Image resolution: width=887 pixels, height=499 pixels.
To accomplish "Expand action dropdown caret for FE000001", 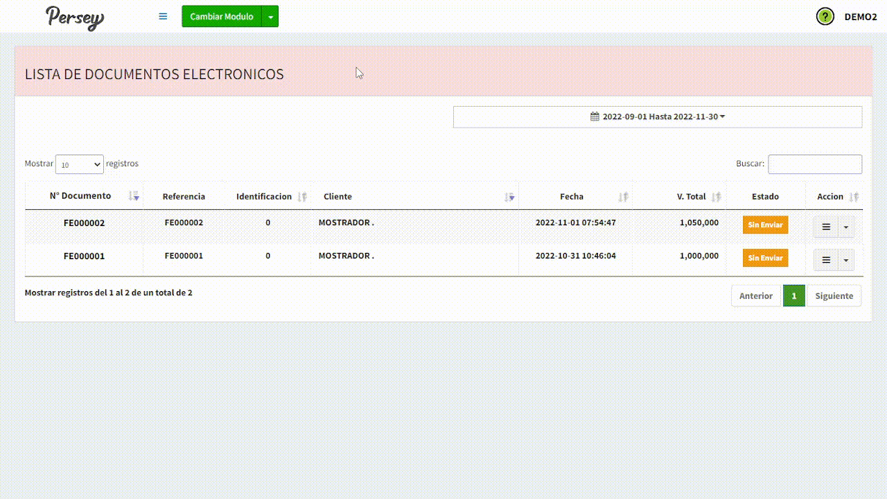I will [846, 260].
